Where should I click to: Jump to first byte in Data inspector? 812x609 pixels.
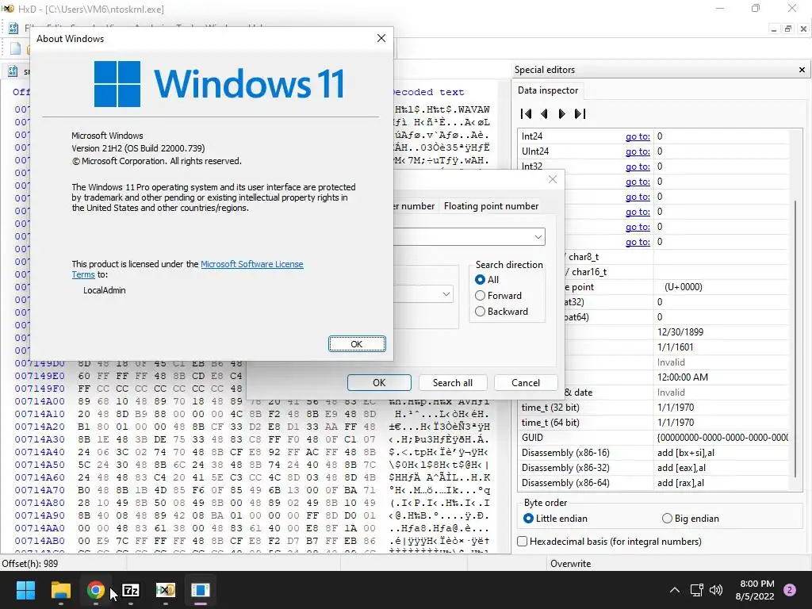[x=526, y=114]
